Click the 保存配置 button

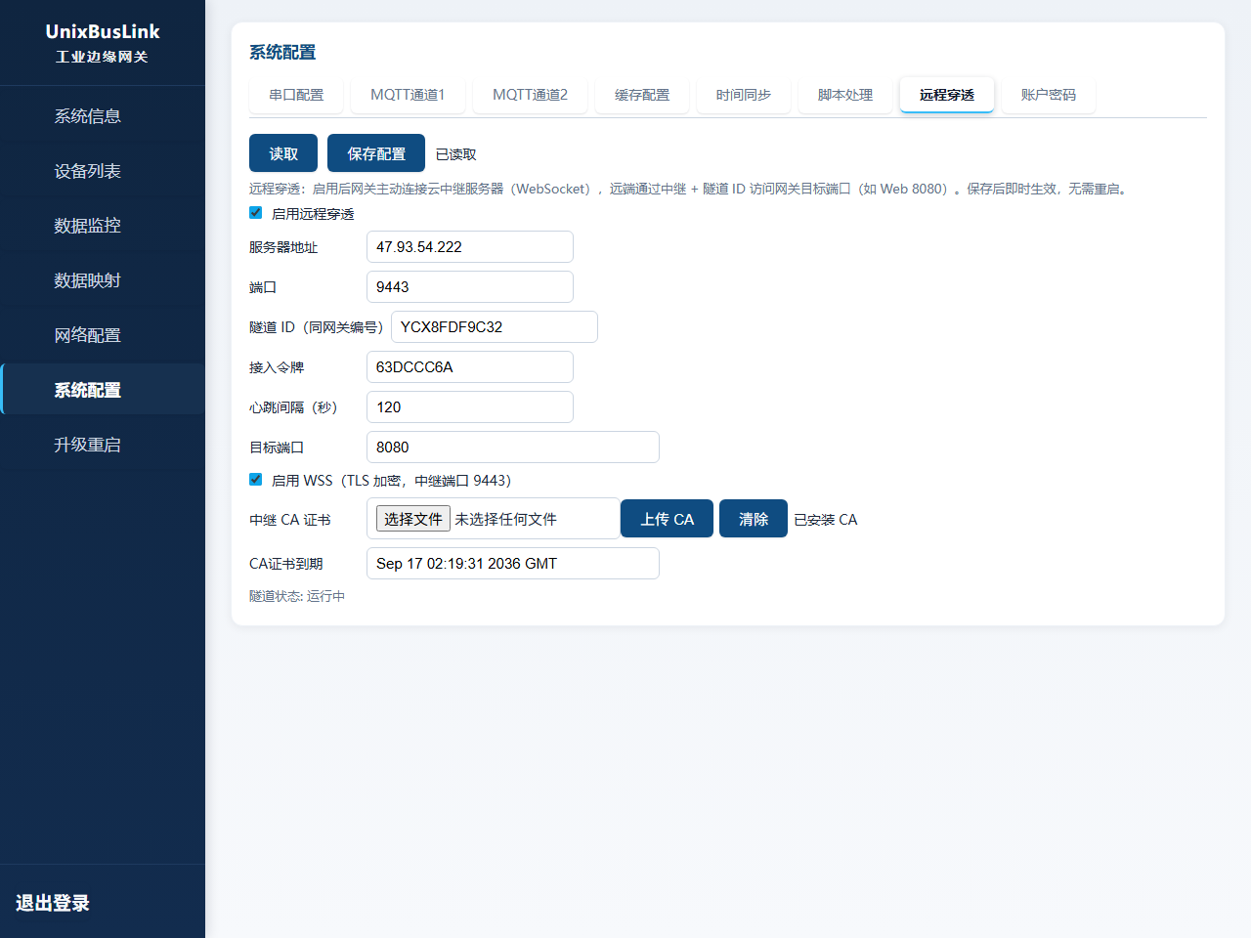(376, 153)
